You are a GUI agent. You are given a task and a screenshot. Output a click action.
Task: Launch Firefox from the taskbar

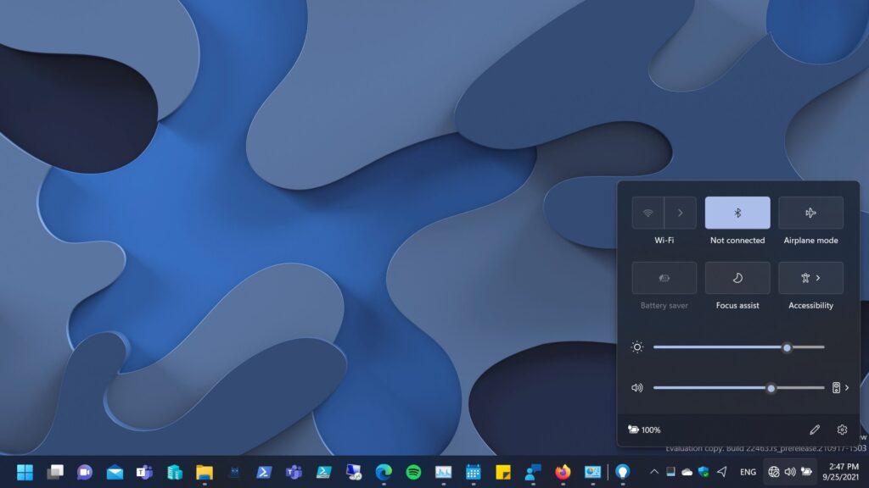tap(563, 472)
